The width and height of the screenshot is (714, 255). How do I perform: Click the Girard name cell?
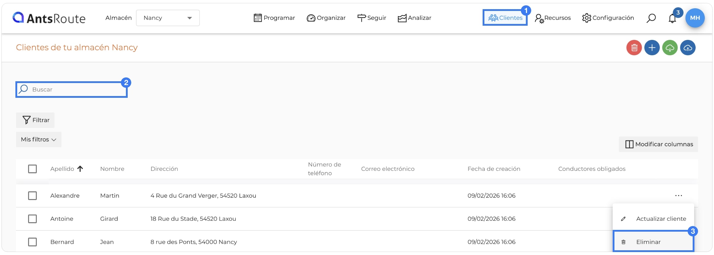tap(109, 219)
